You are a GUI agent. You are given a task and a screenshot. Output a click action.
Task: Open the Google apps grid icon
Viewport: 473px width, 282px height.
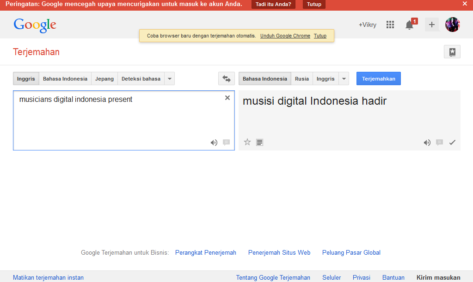point(390,25)
